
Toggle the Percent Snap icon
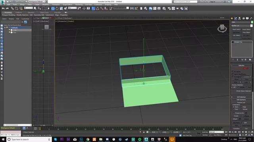tap(102, 8)
